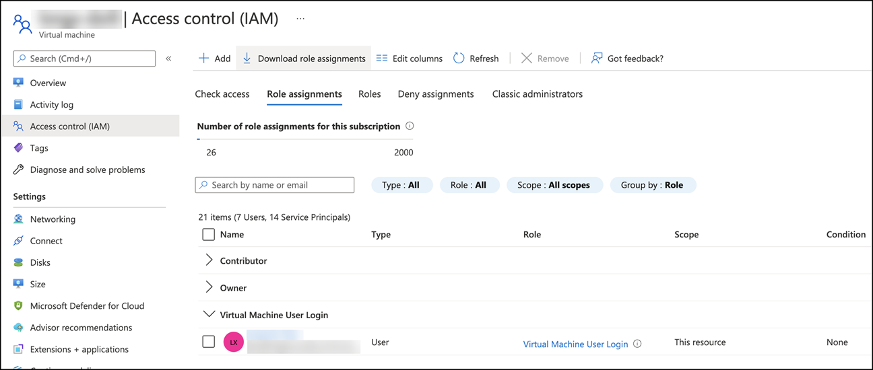Click the Overview monitor icon in sidebar

18,83
